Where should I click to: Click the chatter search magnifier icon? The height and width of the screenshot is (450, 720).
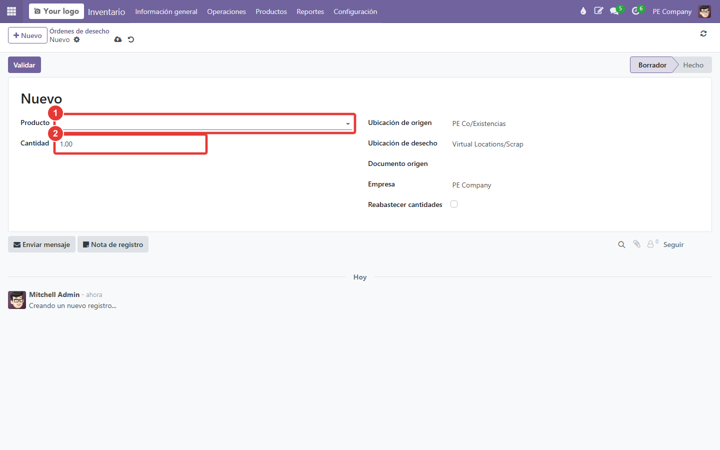[x=621, y=244]
